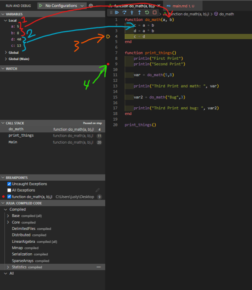Collapse the Compiled tree node
Screen dimensions: 252x290
(6, 209)
